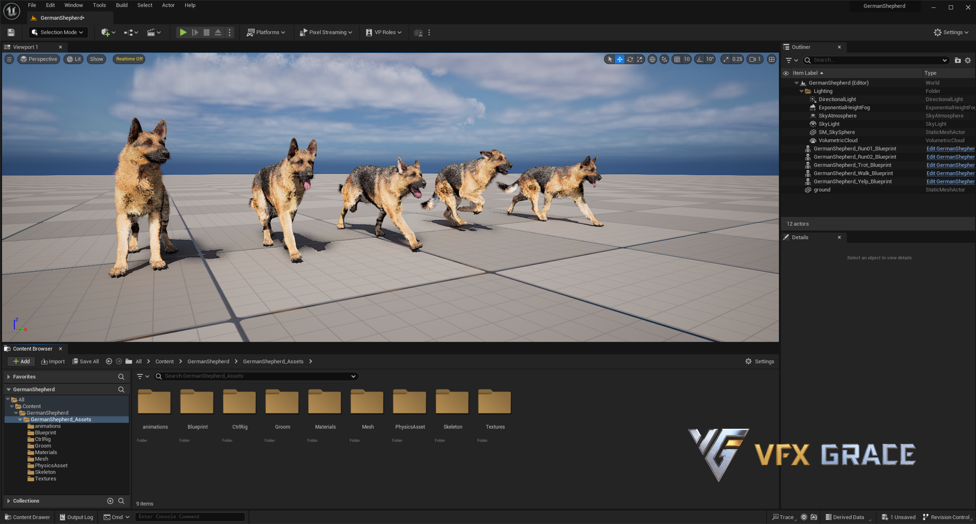The width and height of the screenshot is (976, 524).
Task: Click Import in Content Browser
Action: coord(53,361)
